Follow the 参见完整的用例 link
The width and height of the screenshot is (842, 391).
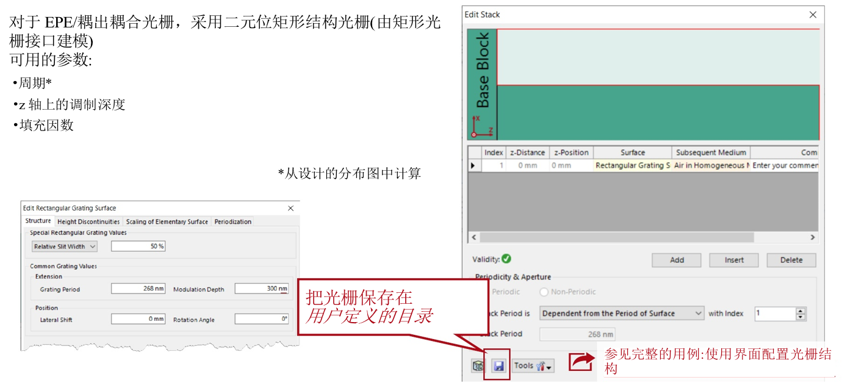tap(718, 361)
